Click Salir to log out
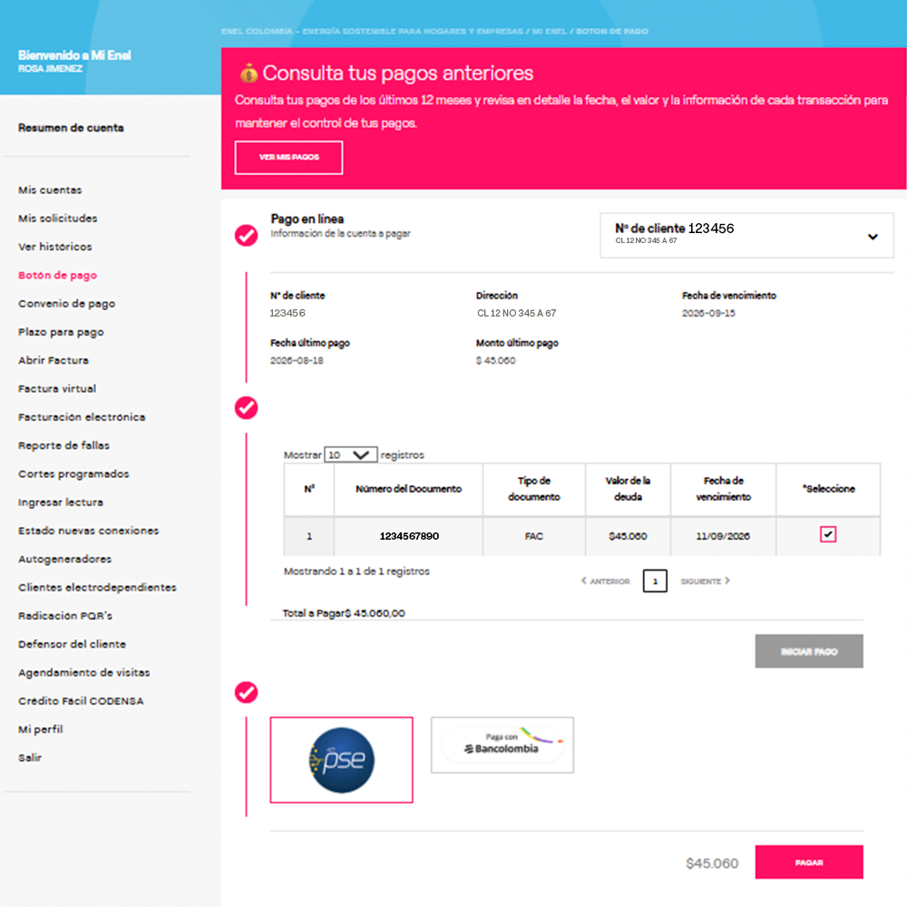Image resolution: width=907 pixels, height=907 pixels. coord(30,757)
